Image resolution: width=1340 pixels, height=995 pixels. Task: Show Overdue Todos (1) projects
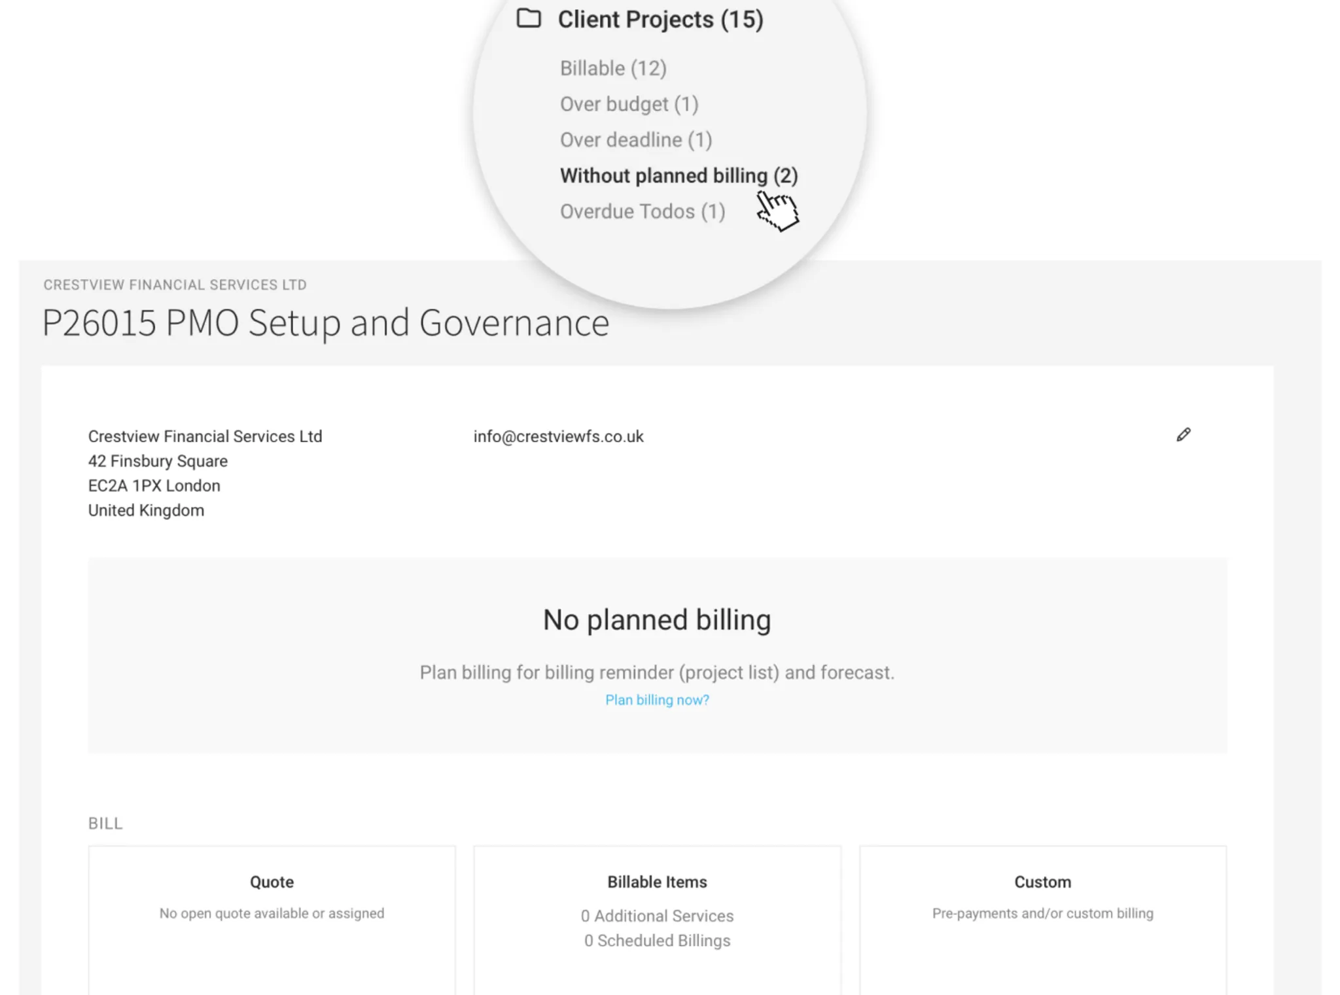[643, 212]
